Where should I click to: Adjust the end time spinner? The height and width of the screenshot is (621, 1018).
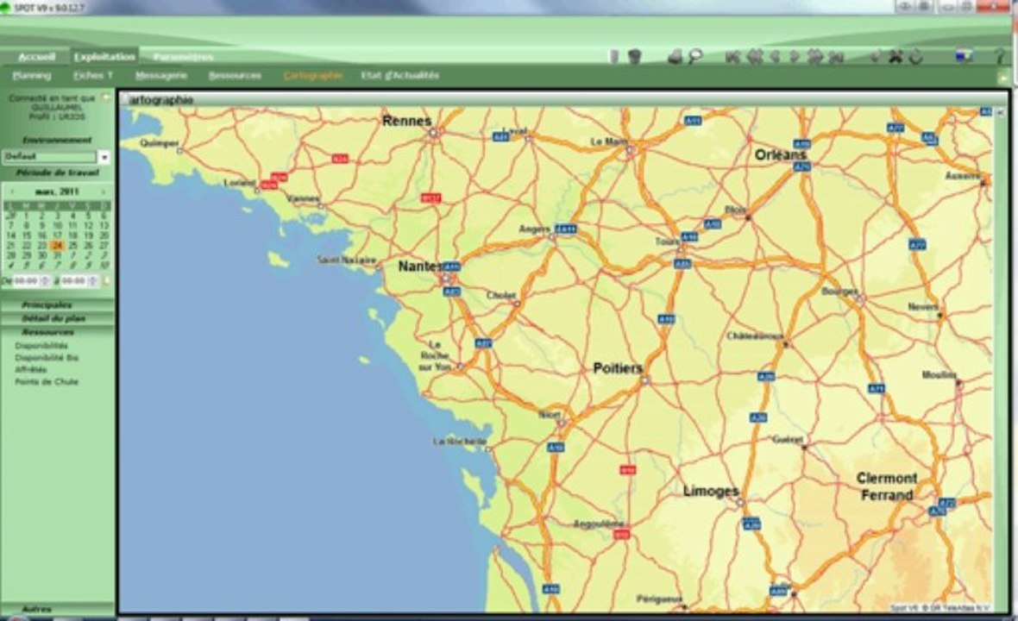93,281
